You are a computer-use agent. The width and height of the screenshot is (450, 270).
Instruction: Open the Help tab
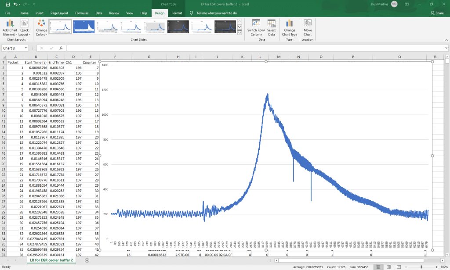coord(144,13)
